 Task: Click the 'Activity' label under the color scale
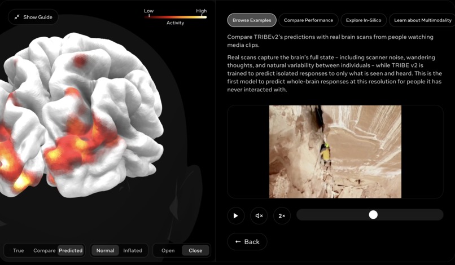click(175, 23)
